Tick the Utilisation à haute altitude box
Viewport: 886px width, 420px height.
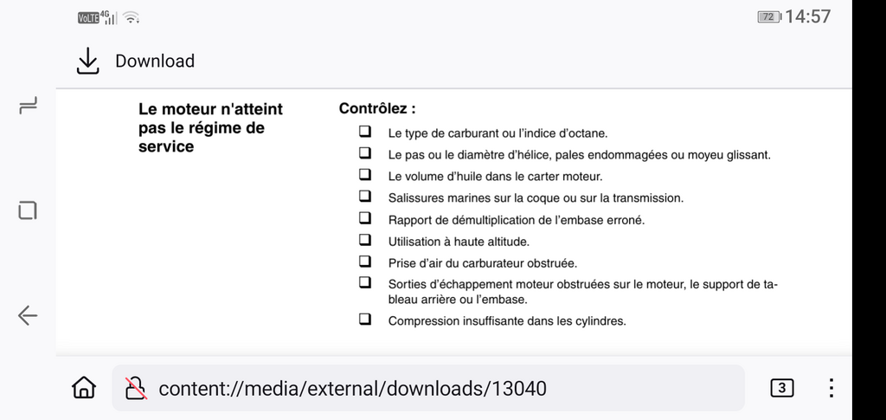(x=366, y=239)
